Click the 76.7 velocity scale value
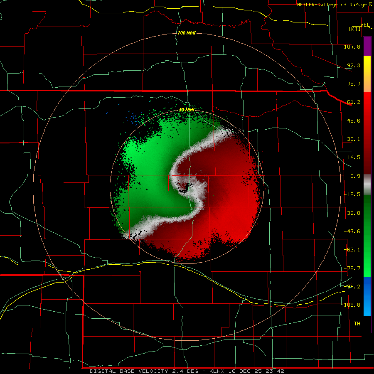The image size is (374, 374). pyautogui.click(x=354, y=84)
